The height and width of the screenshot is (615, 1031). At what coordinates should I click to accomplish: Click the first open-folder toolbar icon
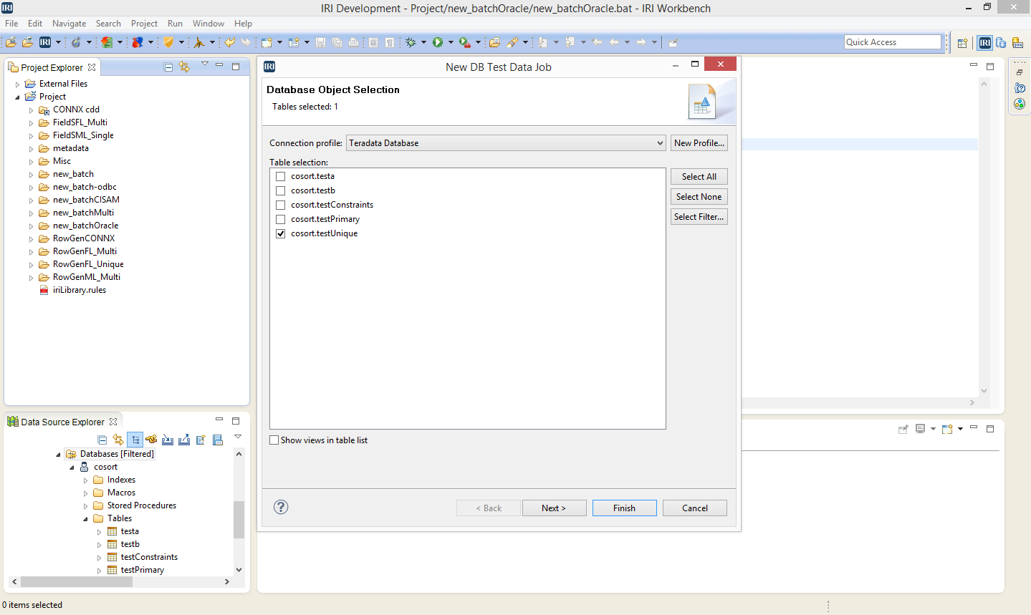click(x=11, y=42)
